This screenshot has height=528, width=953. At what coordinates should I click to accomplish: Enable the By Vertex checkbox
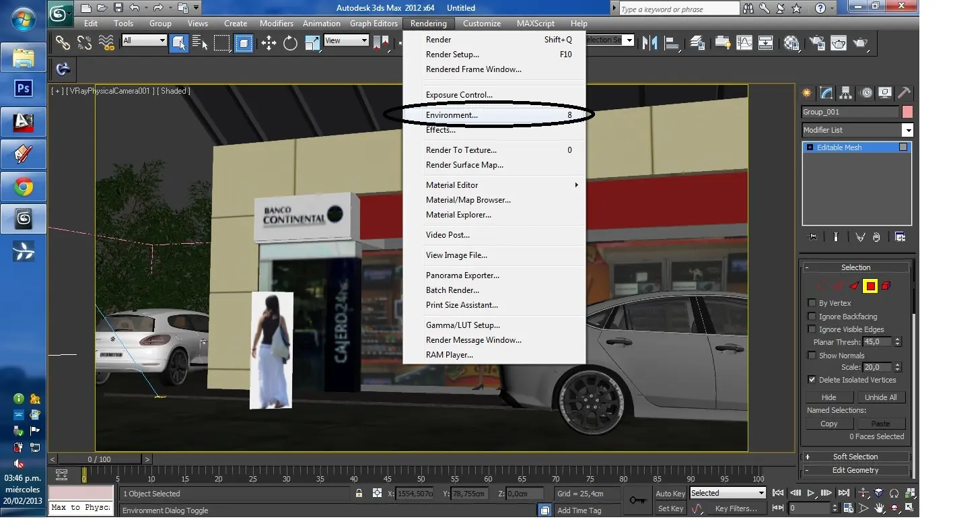coord(812,303)
